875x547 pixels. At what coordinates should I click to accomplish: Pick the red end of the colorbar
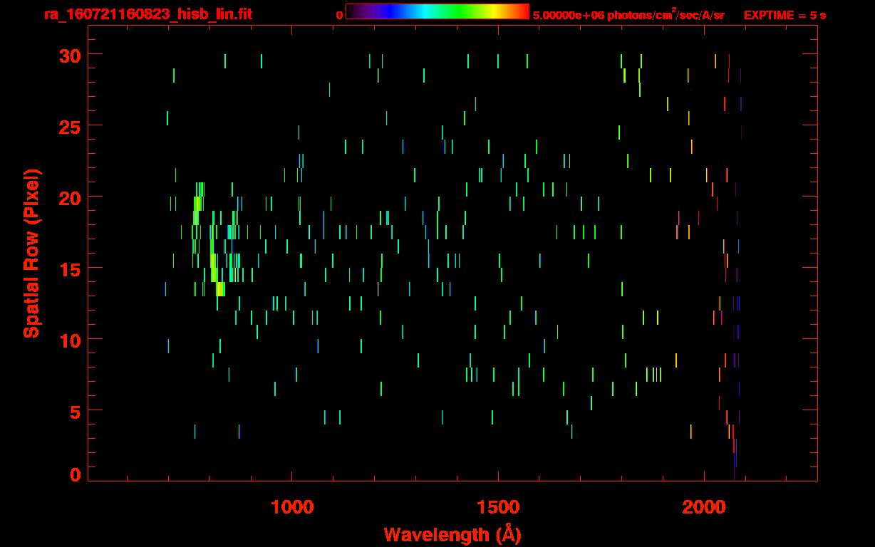point(523,11)
